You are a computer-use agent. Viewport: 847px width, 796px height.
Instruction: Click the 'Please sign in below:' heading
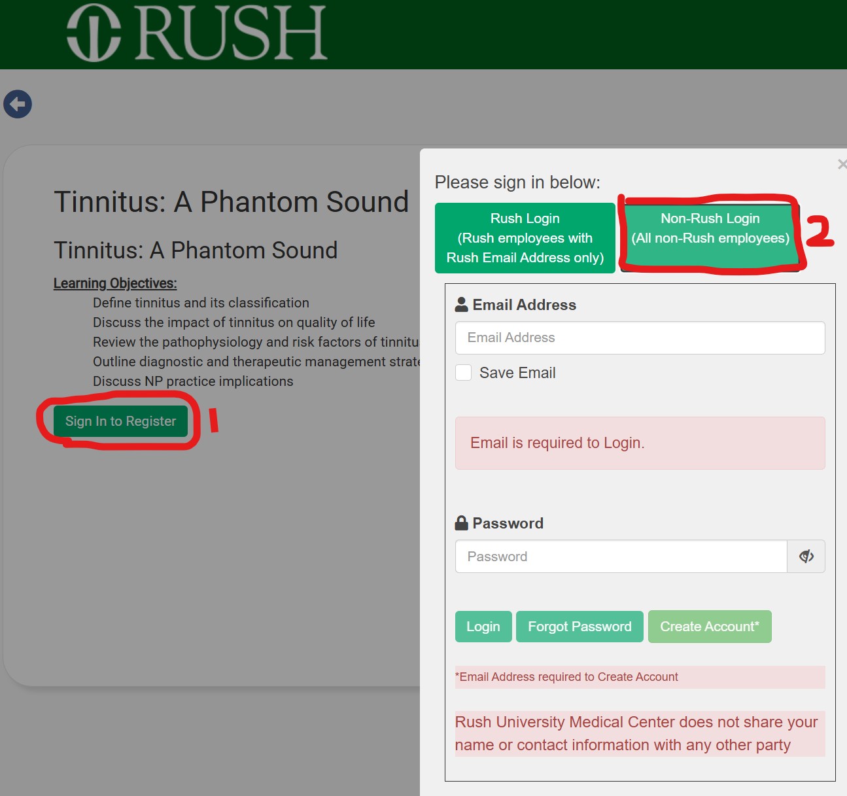pyautogui.click(x=517, y=182)
